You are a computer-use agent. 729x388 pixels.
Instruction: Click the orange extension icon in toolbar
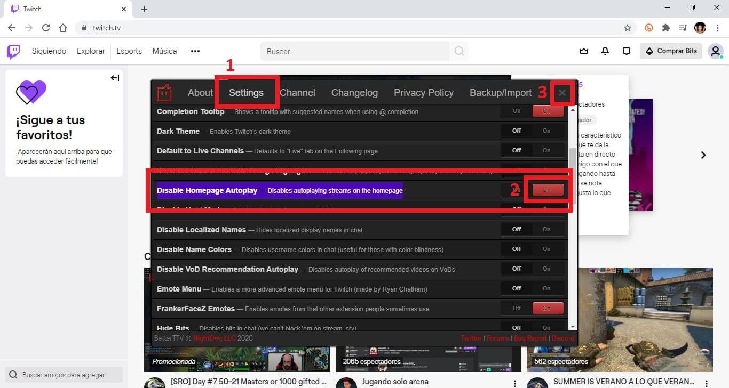tap(649, 28)
